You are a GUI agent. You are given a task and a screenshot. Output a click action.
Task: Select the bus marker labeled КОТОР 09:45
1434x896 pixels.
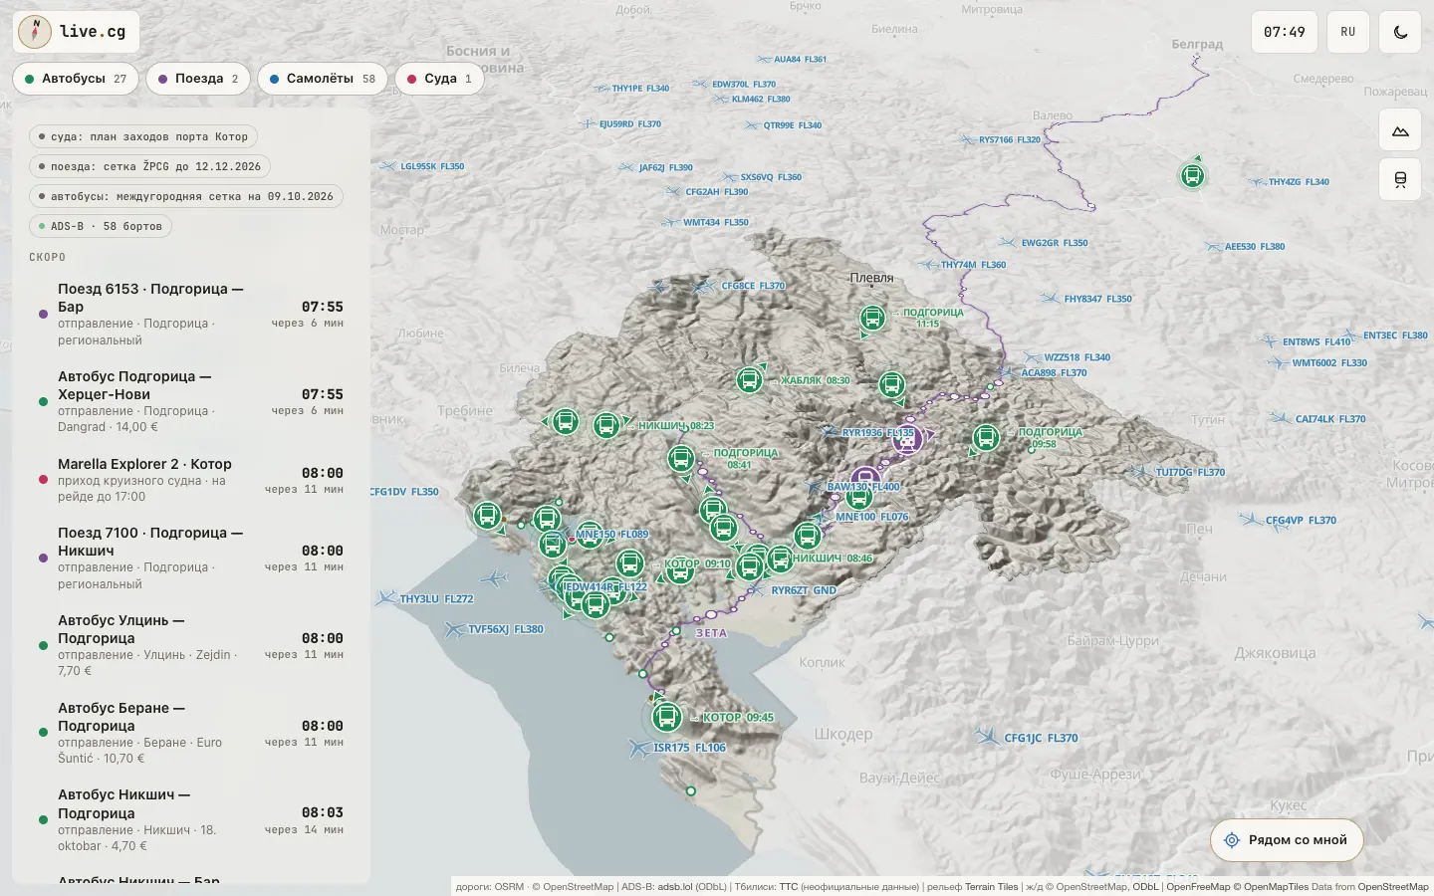(x=667, y=717)
